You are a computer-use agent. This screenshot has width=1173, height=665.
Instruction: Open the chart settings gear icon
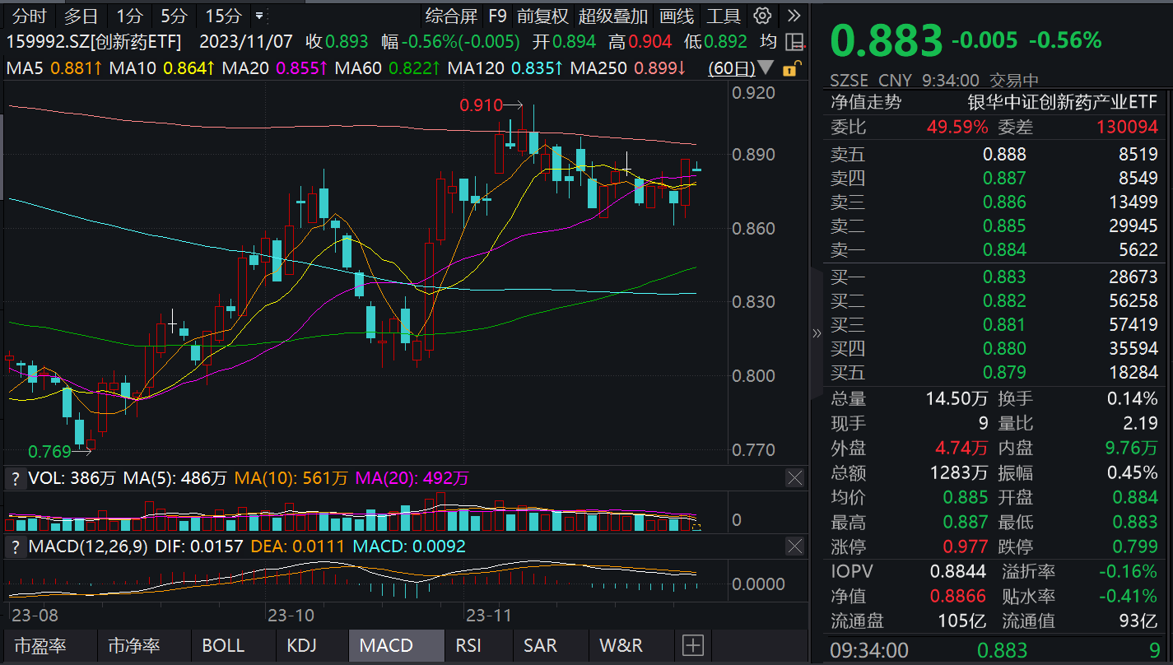(761, 16)
